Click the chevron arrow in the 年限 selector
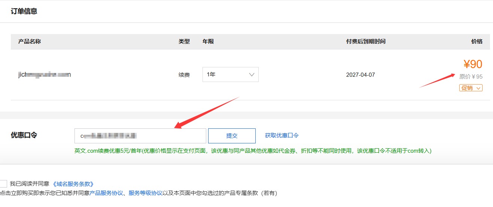This screenshot has height=207, width=493. [x=252, y=74]
